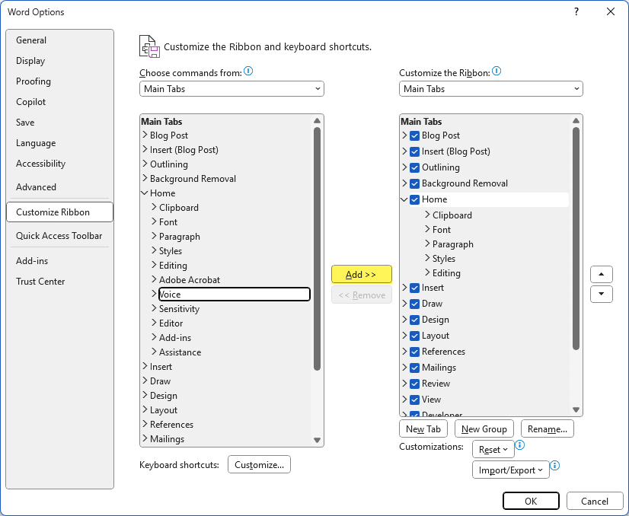Select Editing under Home in right list
Viewport: 629px width, 516px height.
coord(446,273)
